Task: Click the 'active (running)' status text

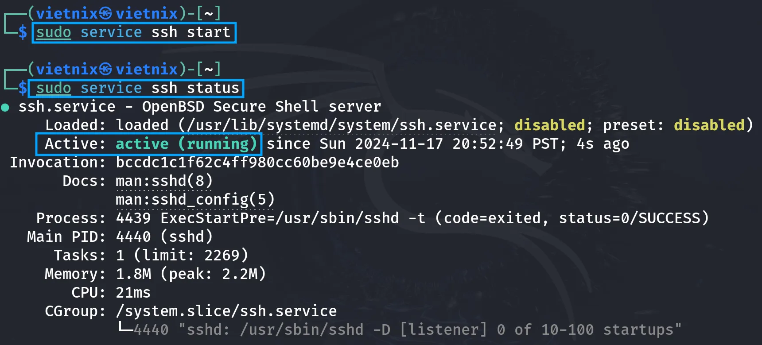Action: coord(187,144)
